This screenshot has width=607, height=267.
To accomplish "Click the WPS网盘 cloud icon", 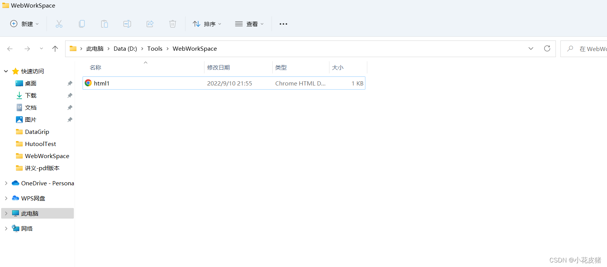I will click(16, 198).
